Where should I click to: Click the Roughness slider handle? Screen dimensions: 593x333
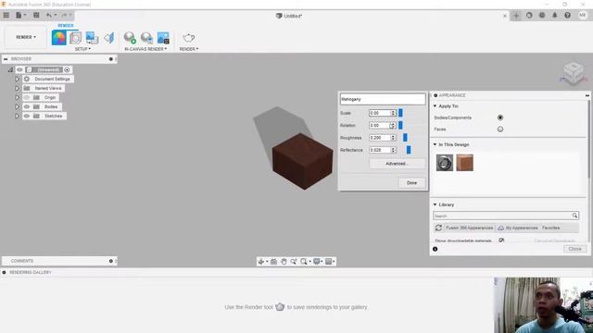pos(405,138)
